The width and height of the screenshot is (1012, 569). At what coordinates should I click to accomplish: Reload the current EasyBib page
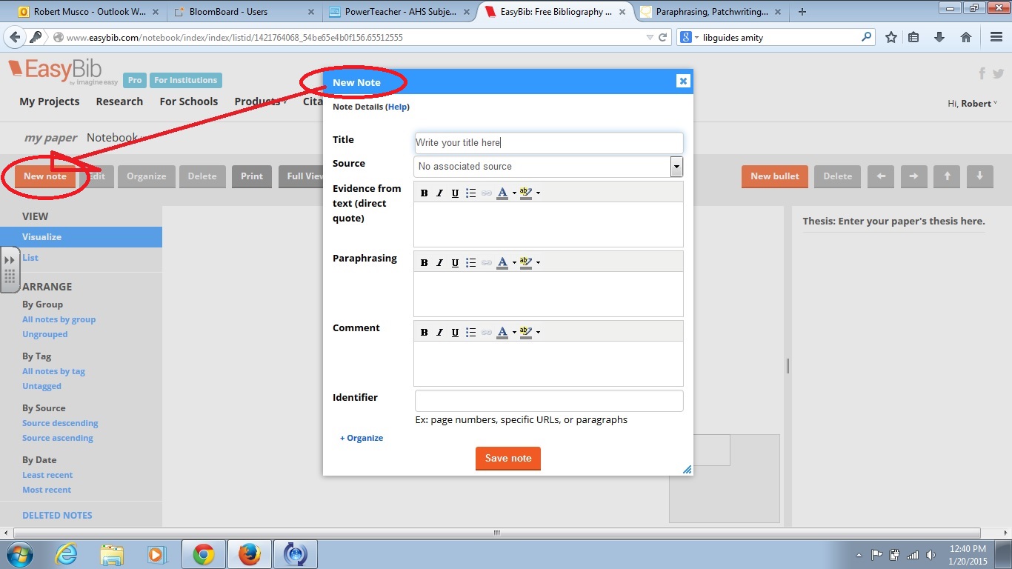pos(663,37)
